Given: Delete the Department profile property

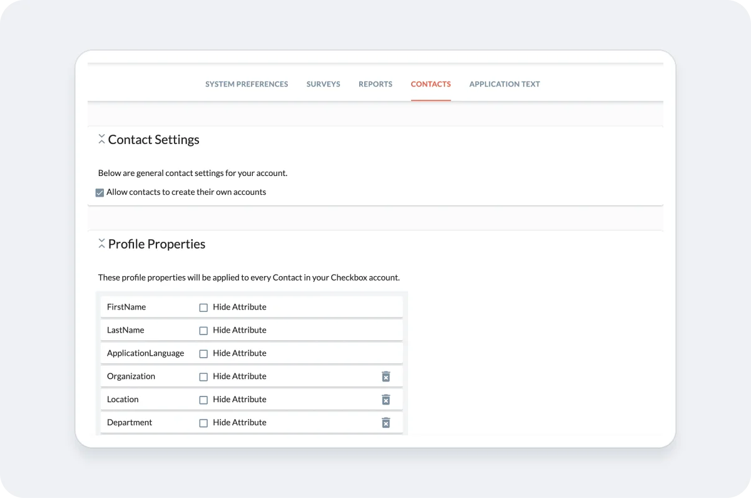Looking at the screenshot, I should (x=386, y=423).
